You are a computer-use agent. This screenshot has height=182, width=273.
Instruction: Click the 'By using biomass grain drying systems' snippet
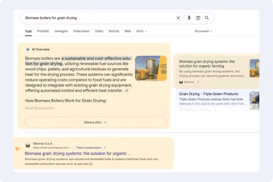[213, 74]
